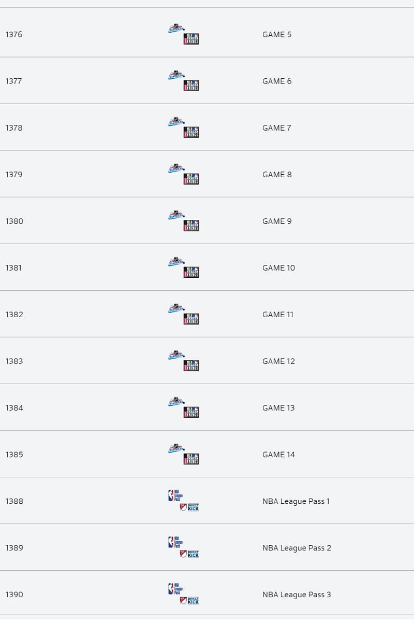This screenshot has height=622, width=414.
Task: Select the MLB Extra Innings logo on channel 1378
Action: (x=191, y=132)
